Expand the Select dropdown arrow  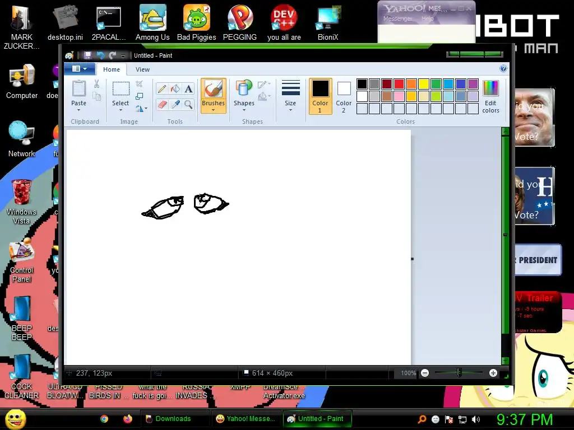121,110
